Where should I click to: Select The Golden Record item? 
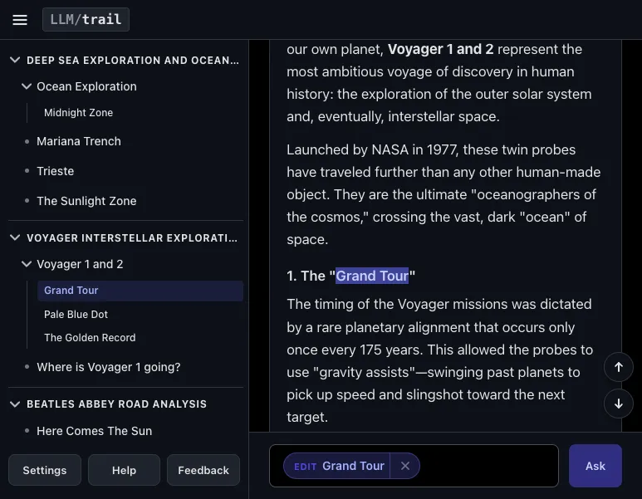[x=90, y=338]
